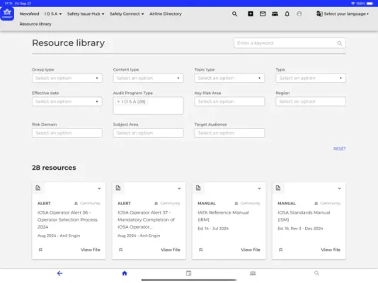View file for IOSA Standards Manual
378x283 pixels.
pos(331,250)
